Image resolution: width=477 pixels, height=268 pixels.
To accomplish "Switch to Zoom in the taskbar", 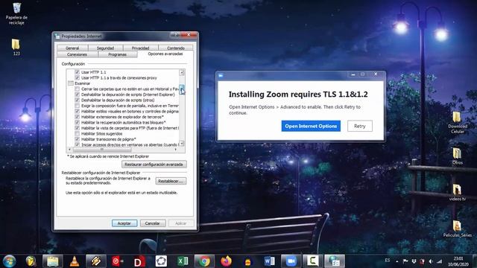I will point(291,261).
